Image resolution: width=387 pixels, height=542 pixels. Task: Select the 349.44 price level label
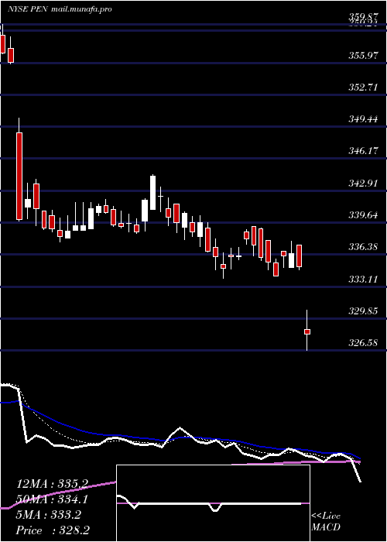tap(363, 119)
